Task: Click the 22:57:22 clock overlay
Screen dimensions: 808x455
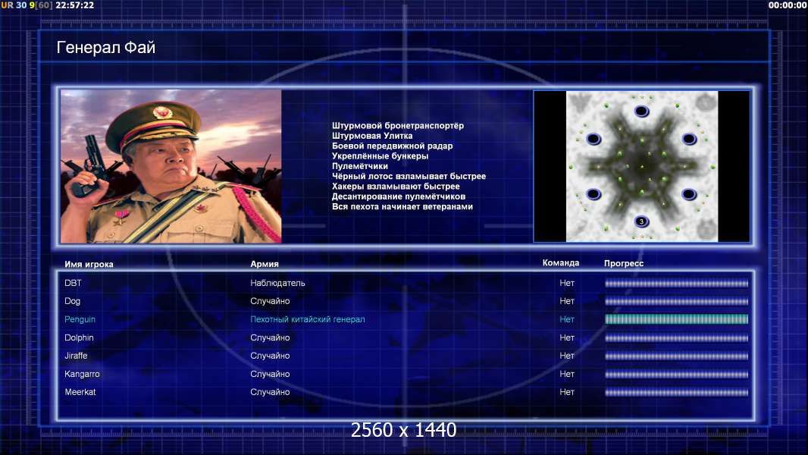Action: pos(75,5)
